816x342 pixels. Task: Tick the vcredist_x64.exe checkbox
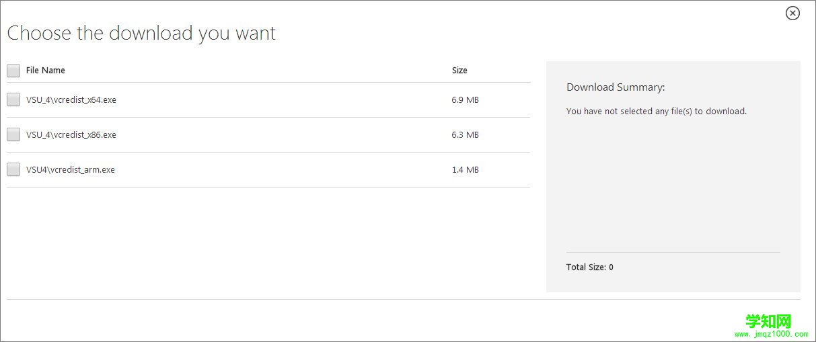tap(13, 100)
